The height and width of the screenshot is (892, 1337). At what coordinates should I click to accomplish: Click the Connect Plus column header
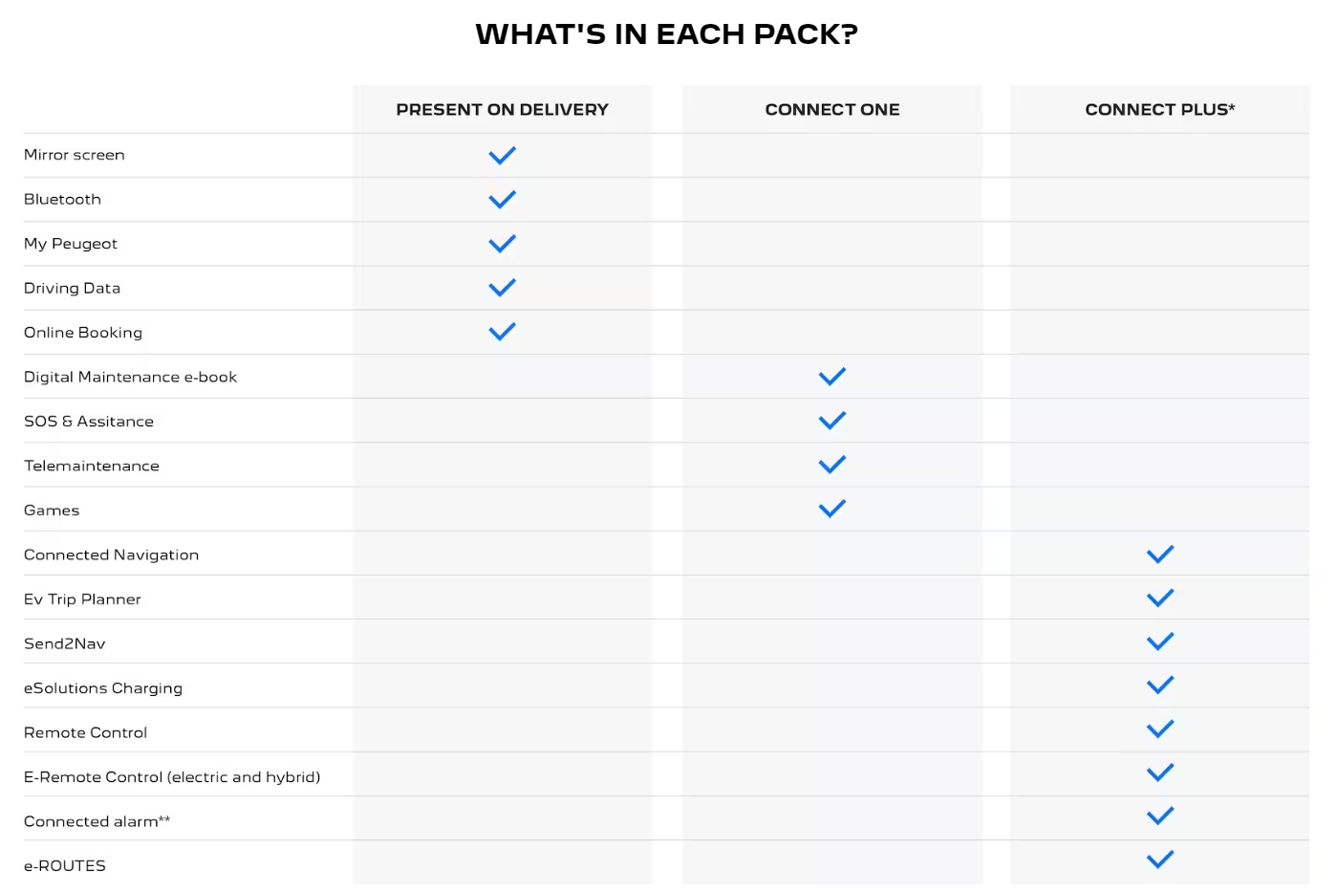1160,110
